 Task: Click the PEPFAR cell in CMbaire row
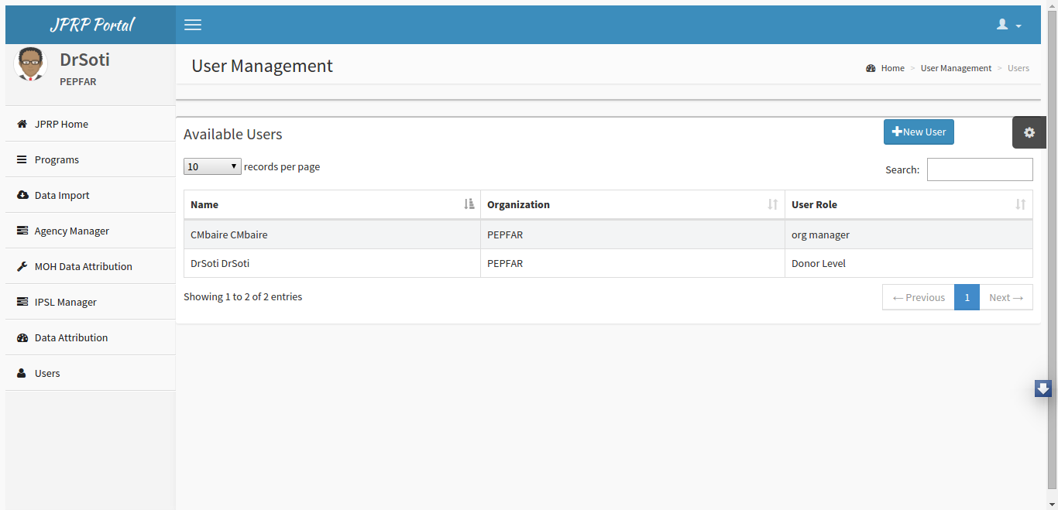[633, 234]
